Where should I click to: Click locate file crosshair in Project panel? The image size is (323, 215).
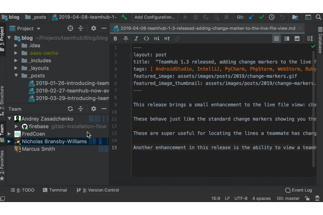tap(70, 28)
